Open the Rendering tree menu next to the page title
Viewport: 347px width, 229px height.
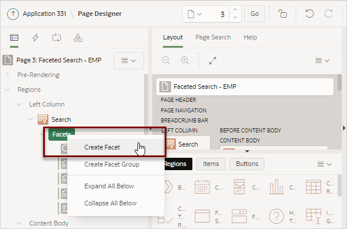tap(129, 61)
